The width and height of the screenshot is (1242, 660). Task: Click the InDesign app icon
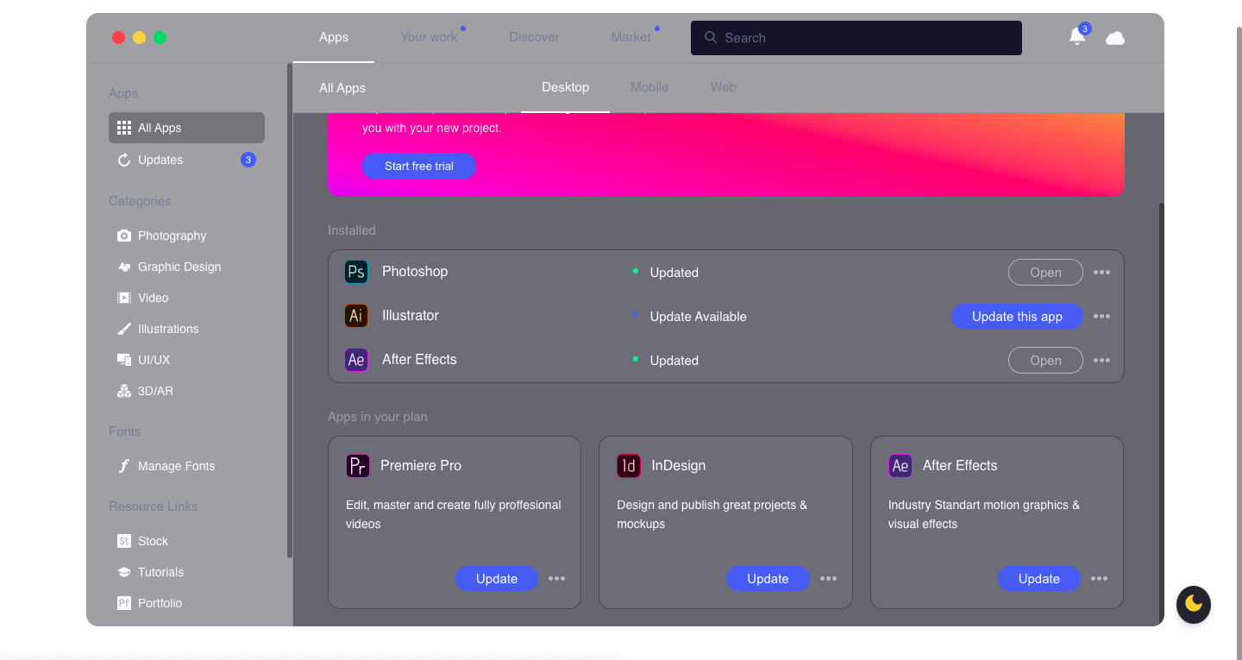coord(629,466)
